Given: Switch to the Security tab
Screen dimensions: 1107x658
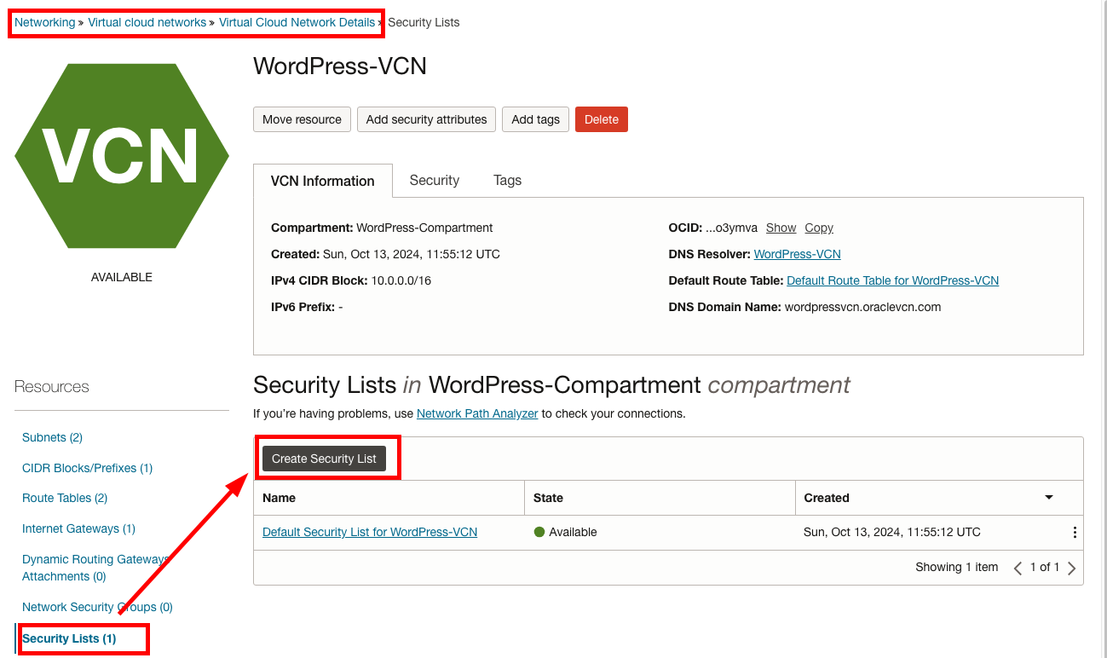Looking at the screenshot, I should (x=435, y=181).
